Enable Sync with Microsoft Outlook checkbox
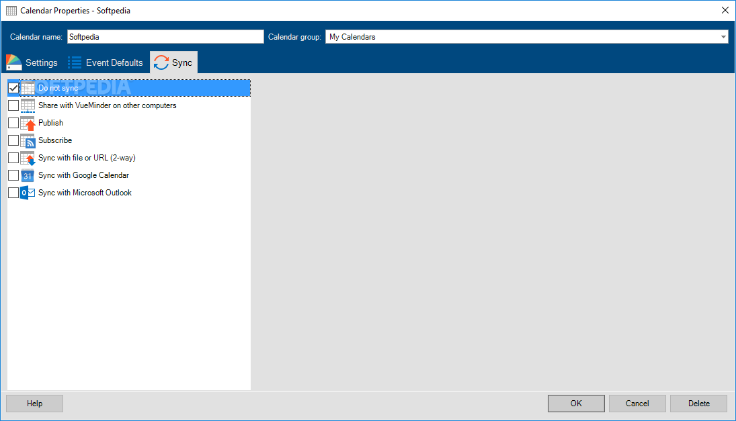Image resolution: width=736 pixels, height=421 pixels. tap(13, 193)
